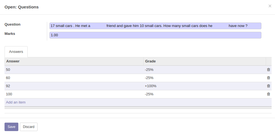Focus the Question text field

point(155,26)
